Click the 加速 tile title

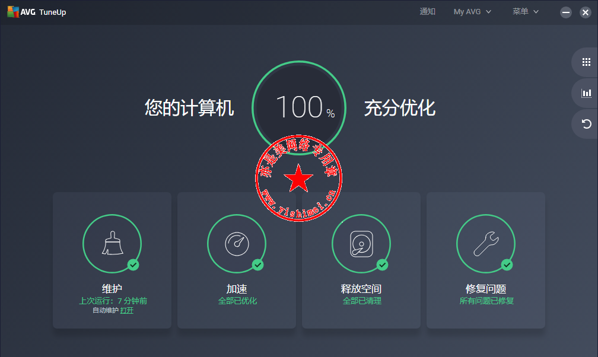237,289
